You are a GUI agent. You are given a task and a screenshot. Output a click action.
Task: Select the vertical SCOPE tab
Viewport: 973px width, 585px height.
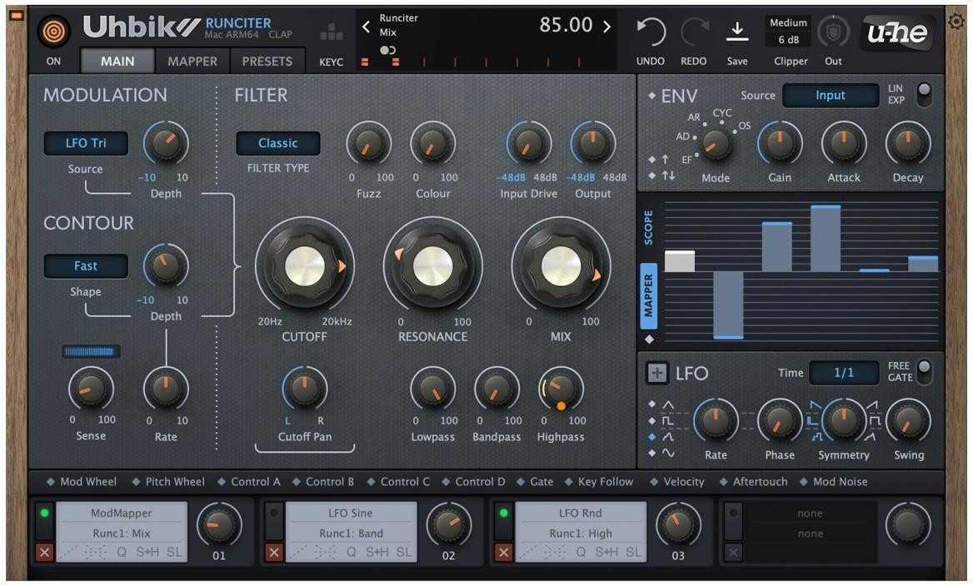pos(648,227)
